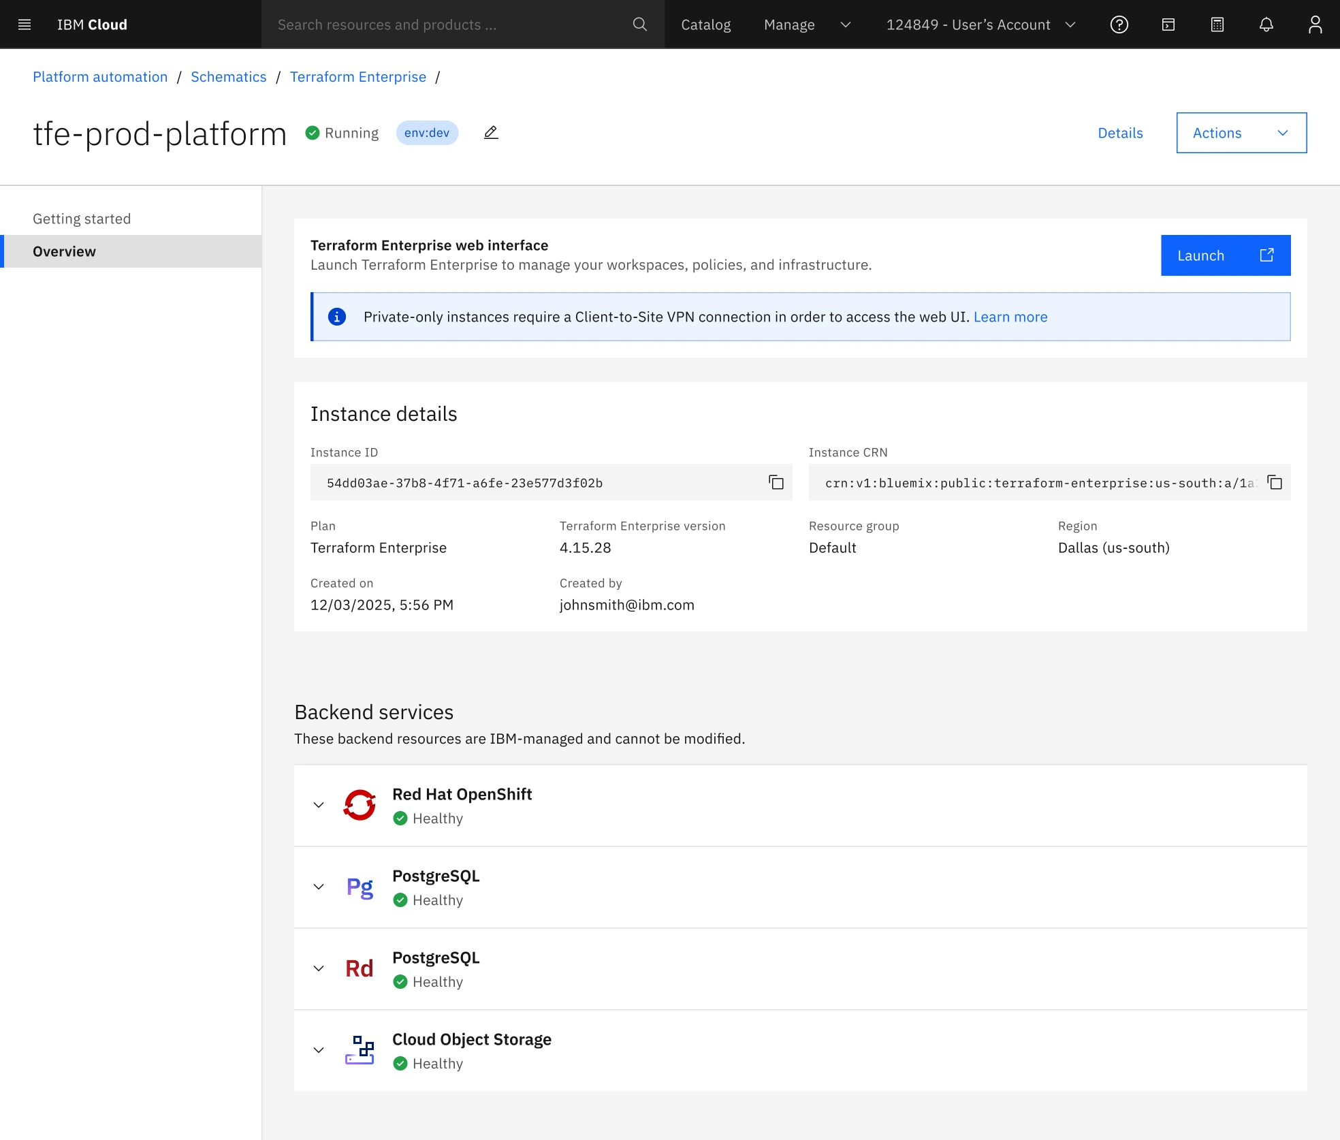Click the env:dev tag

point(427,133)
